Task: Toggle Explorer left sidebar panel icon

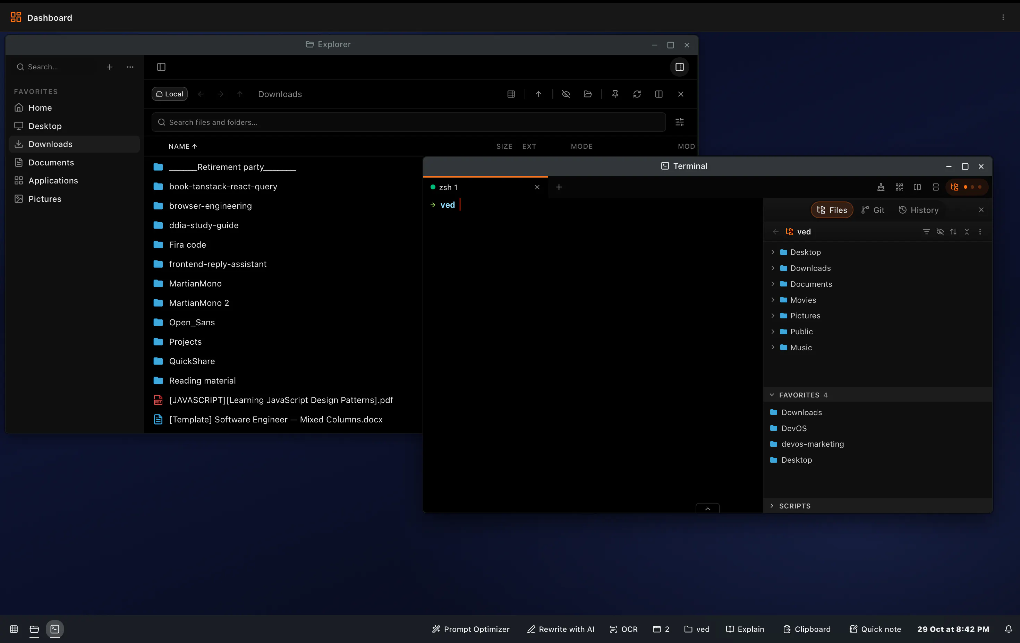Action: pyautogui.click(x=161, y=67)
